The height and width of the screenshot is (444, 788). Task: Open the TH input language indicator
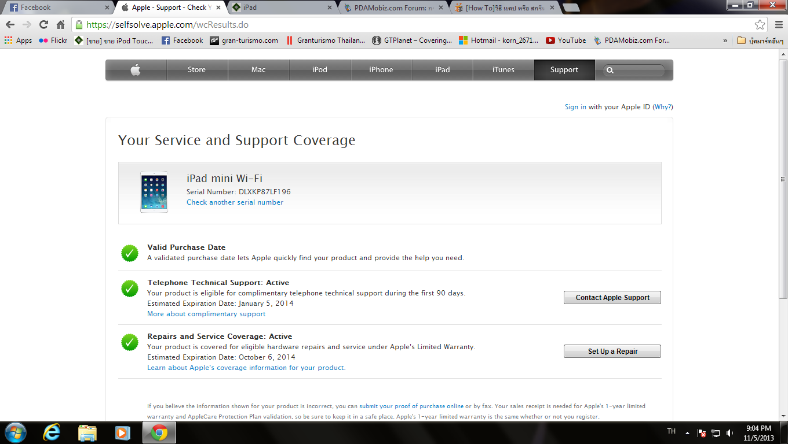pos(672,432)
